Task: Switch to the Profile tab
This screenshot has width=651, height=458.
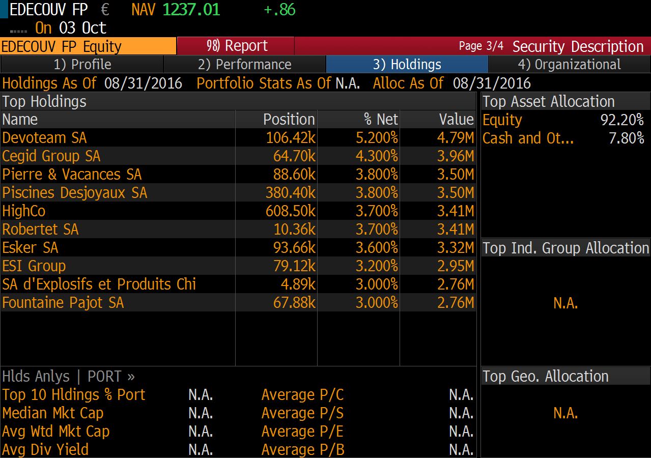Action: 82,65
